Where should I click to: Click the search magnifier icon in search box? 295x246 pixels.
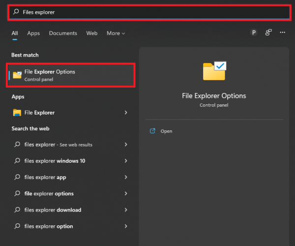pos(17,12)
